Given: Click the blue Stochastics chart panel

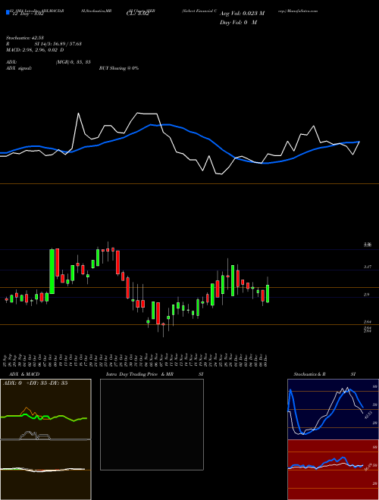Looking at the screenshot, I should pos(333,409).
